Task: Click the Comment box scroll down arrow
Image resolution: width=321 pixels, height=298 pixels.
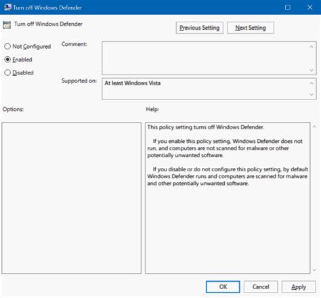Action: [x=312, y=70]
